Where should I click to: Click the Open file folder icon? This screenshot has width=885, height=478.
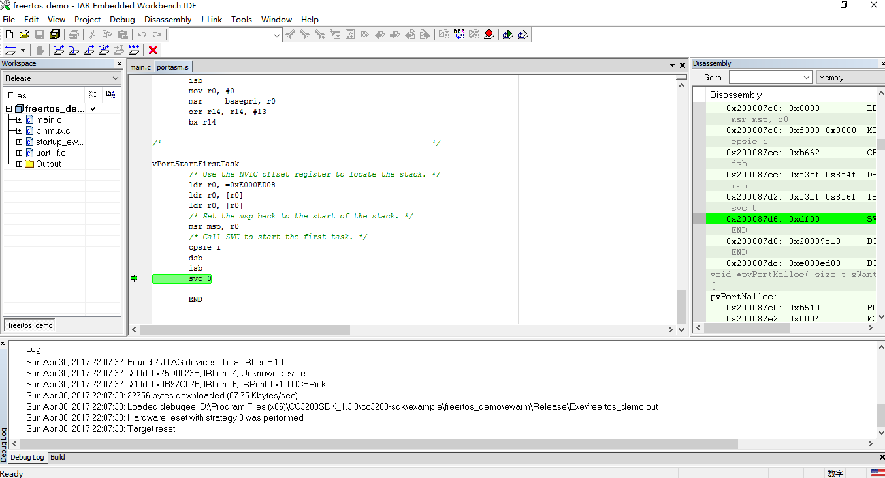pos(24,35)
